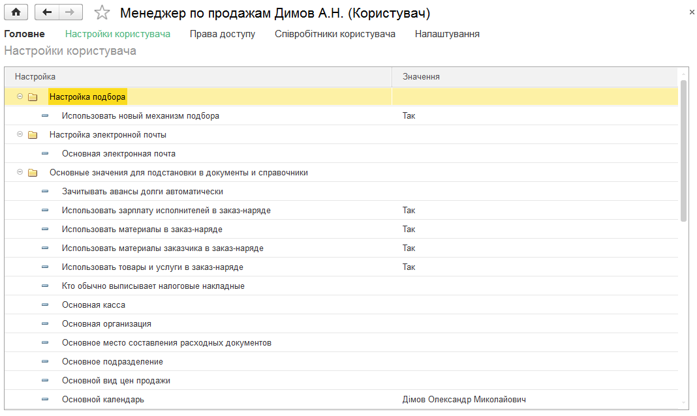Open the Права доступу tab
Image resolution: width=697 pixels, height=416 pixels.
223,34
